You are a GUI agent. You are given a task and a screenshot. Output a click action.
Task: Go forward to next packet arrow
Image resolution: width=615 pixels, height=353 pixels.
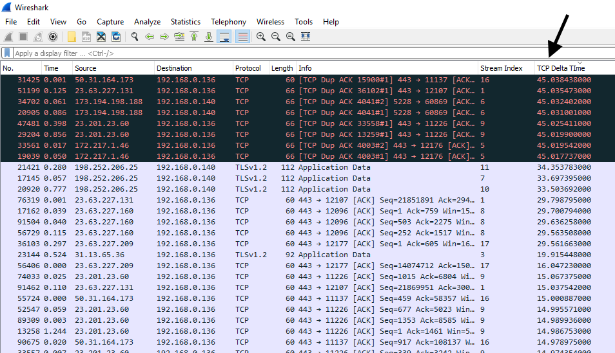click(164, 37)
